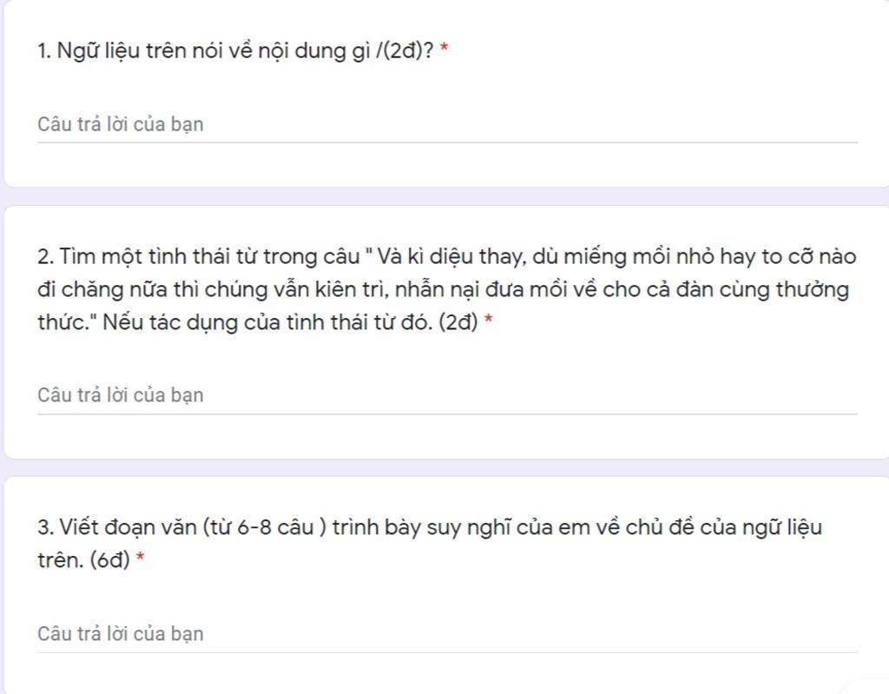
Task: Click the red asterisk after '(6đ)'
Action: (x=140, y=558)
